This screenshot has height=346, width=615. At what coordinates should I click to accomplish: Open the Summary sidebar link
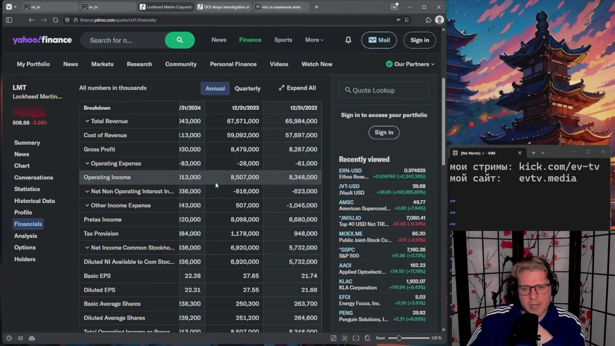coord(27,143)
